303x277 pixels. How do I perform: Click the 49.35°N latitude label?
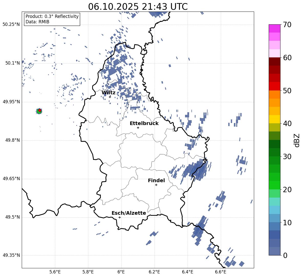(11, 255)
